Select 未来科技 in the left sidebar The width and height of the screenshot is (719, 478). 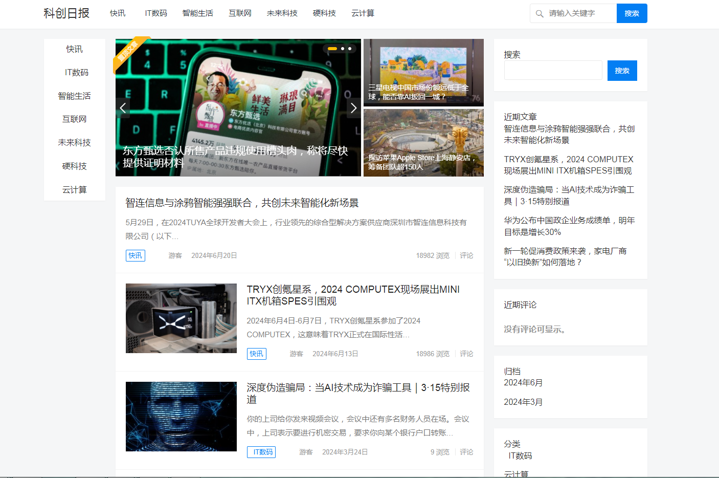[75, 143]
